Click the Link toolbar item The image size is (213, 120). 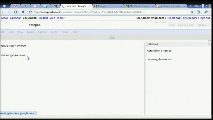[112, 37]
